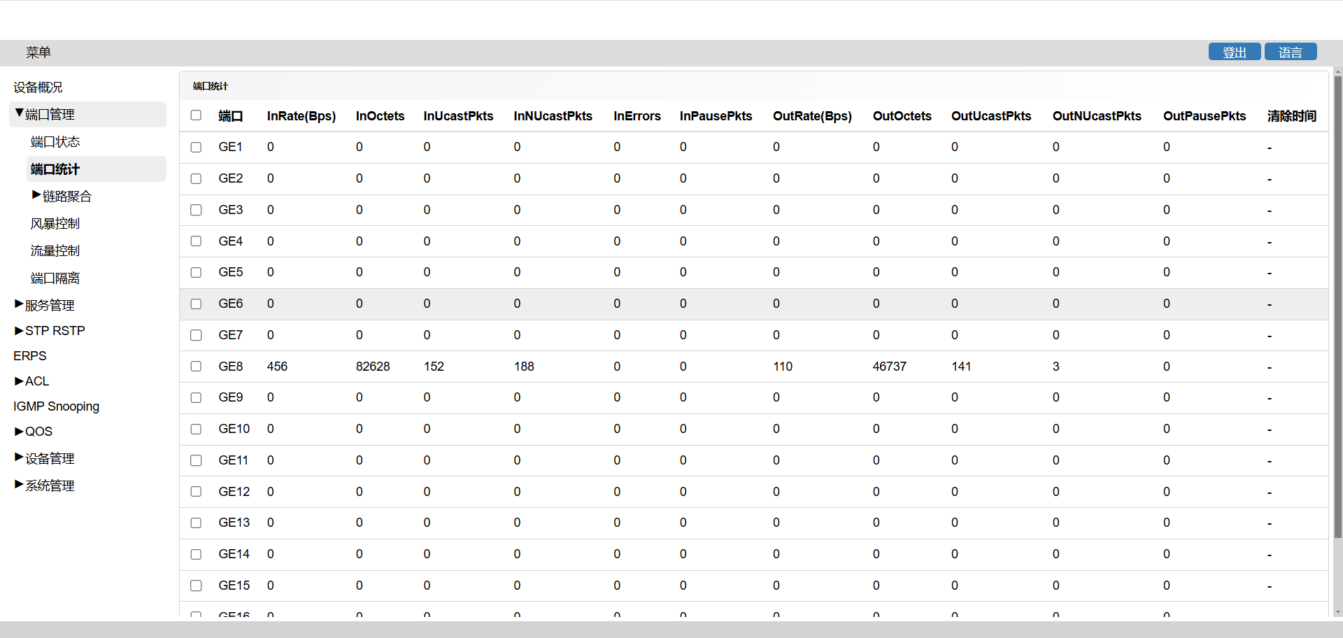
Task: Open the ERPS page
Action: tap(30, 356)
